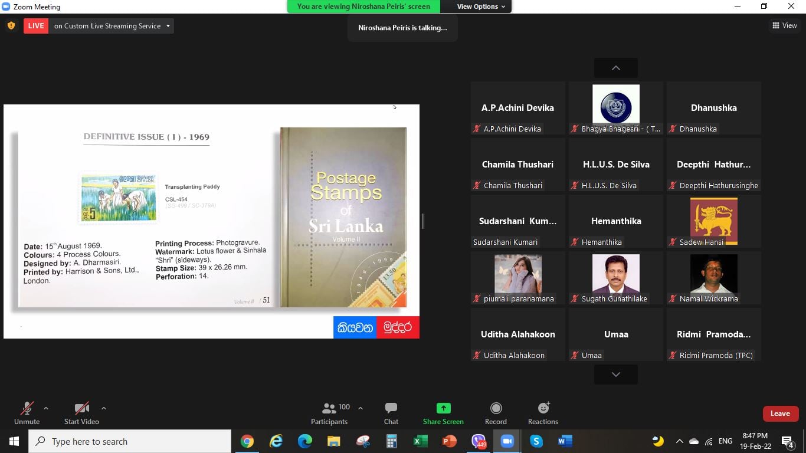The height and width of the screenshot is (453, 806).
Task: Select A.P.Achini Devika participant tile
Action: (x=517, y=109)
